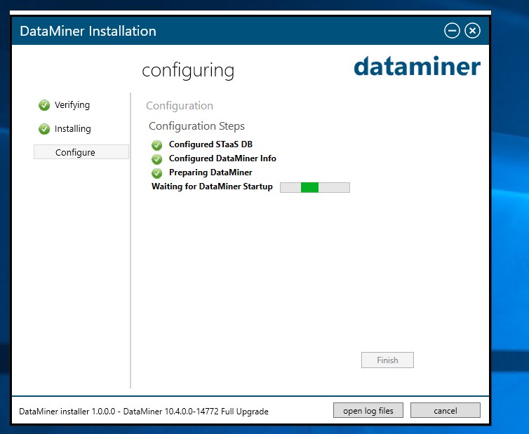
Task: Click the 'Configuration Steps' heading
Action: (196, 126)
